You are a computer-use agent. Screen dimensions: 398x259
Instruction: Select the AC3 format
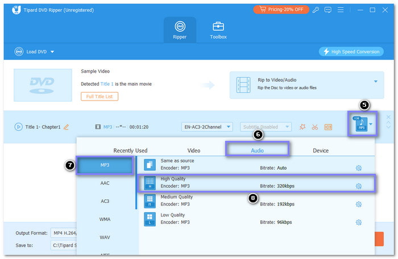point(105,201)
